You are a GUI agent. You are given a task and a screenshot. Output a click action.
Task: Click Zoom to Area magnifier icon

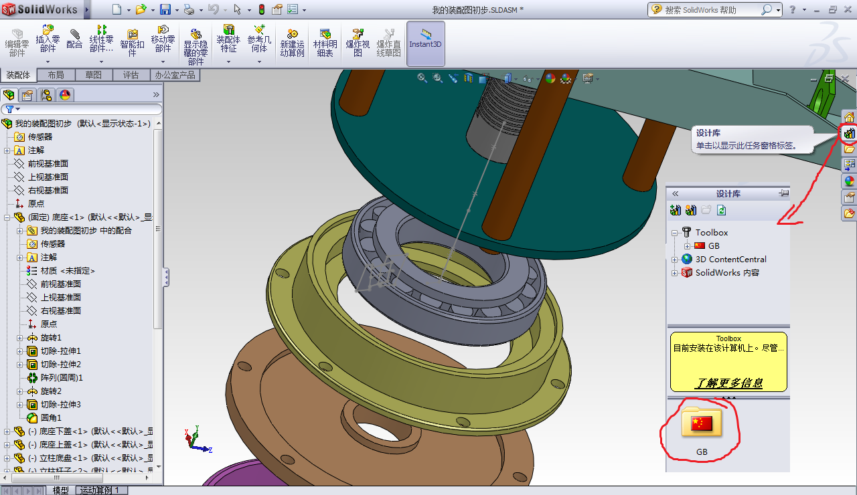tap(438, 78)
